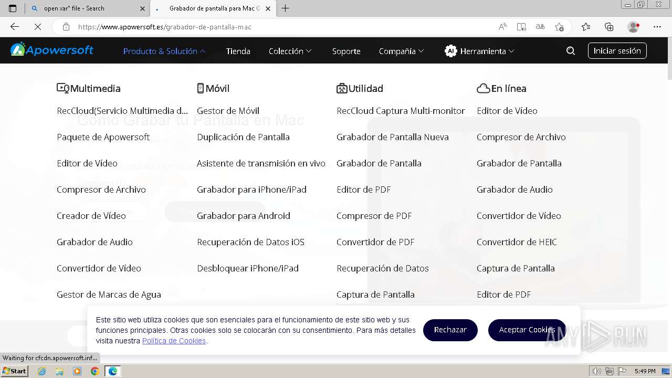The image size is (672, 378).
Task: Select Grabador de Audio under En línea
Action: tap(514, 190)
